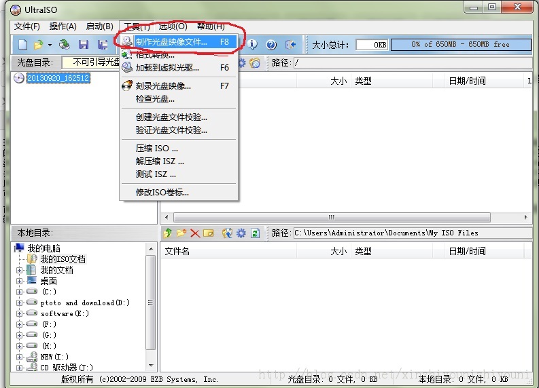Screen dimensions: 539x388
Task: Click the New blank image toolbar icon
Action: tap(22, 44)
